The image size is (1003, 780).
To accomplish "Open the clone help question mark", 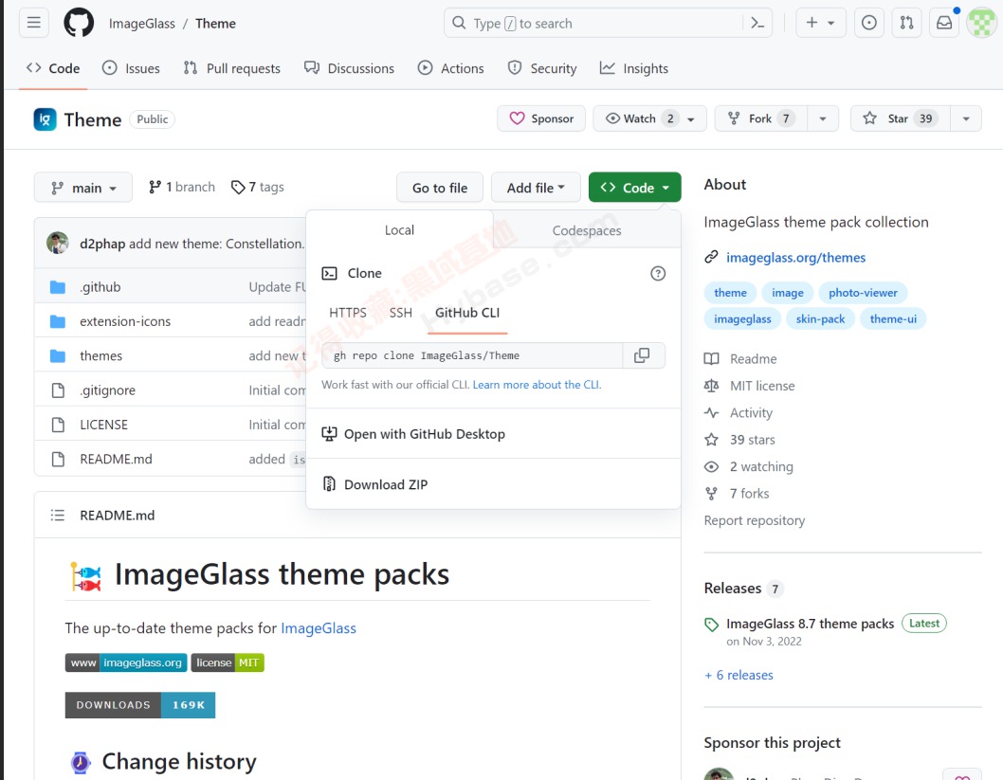I will [658, 274].
